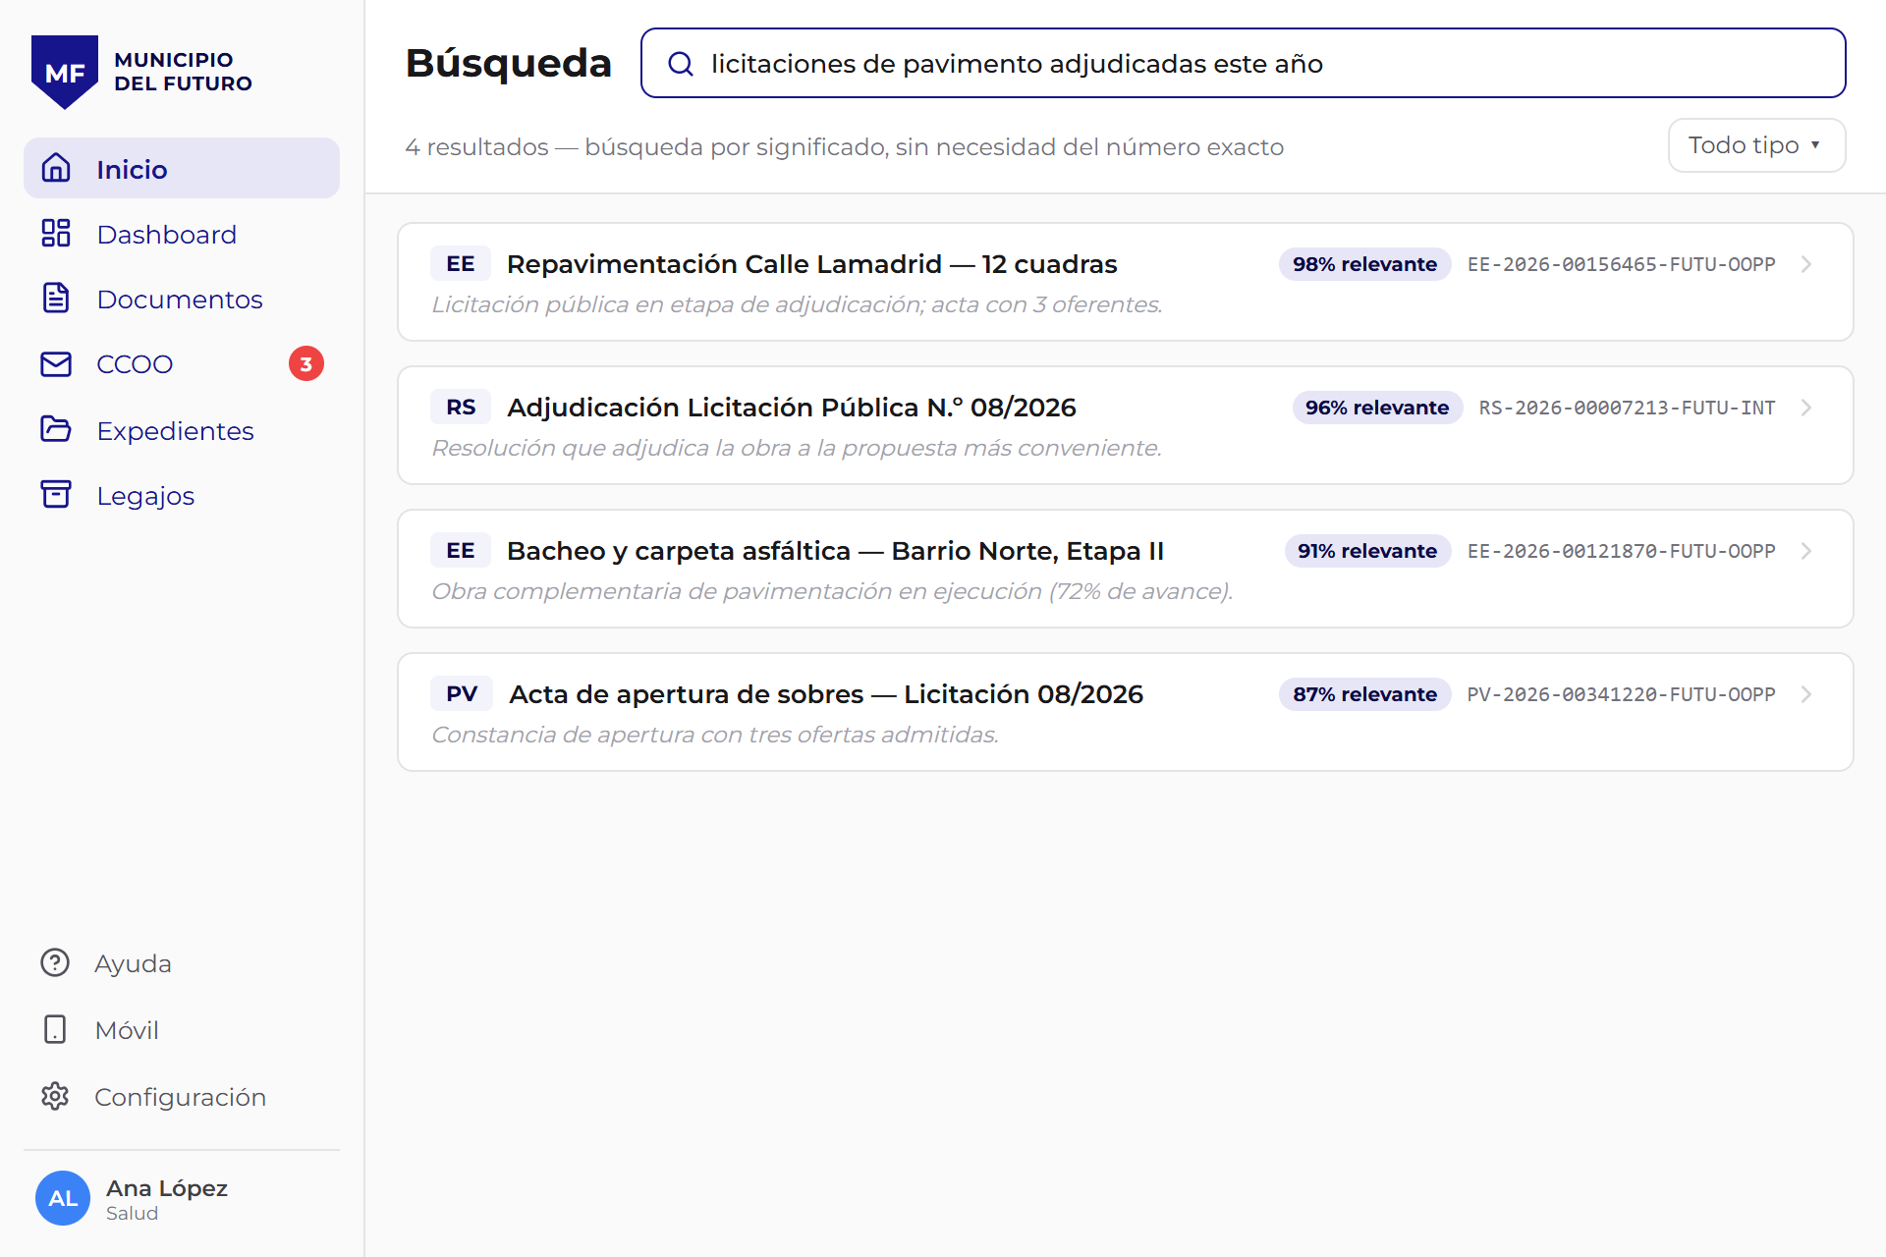Screen dimensions: 1886x1257
Task: Open Repavimentación Calle Lamadrid result title
Action: click(811, 264)
